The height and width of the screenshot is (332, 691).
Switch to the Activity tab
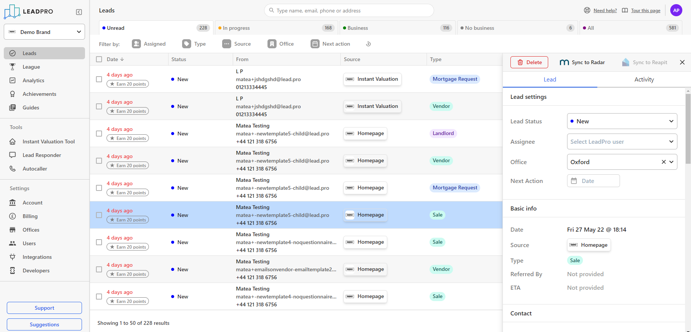point(644,80)
